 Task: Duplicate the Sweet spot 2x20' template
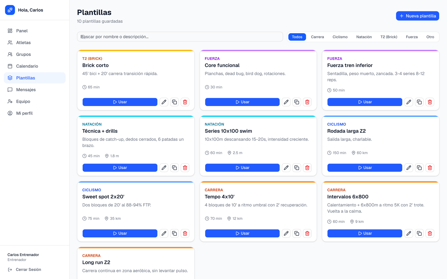point(175,233)
